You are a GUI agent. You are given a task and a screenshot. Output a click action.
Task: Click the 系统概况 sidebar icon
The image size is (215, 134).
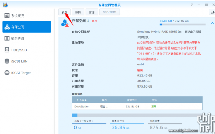(7, 16)
